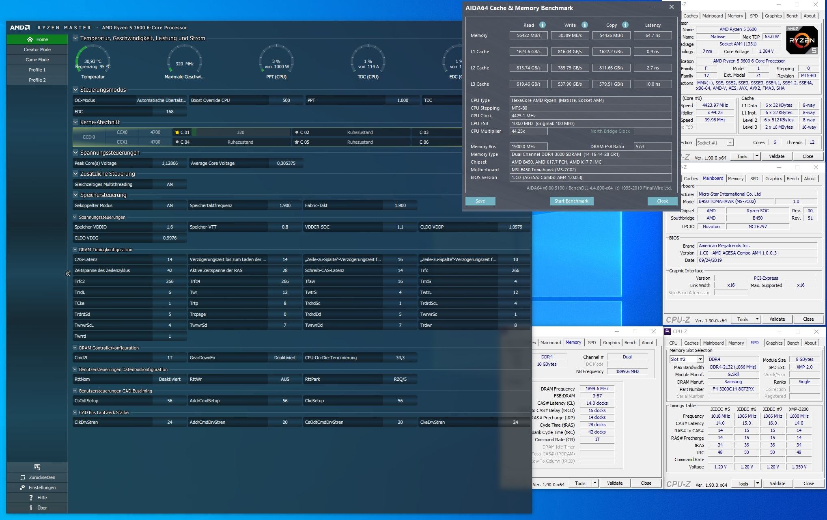Open the SPD tab in bottom-right CPU-Z
This screenshot has width=827, height=520.
(754, 343)
